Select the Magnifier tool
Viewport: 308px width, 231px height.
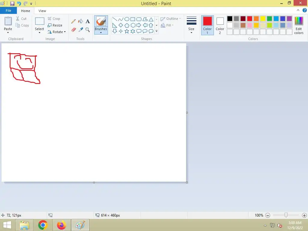88,30
